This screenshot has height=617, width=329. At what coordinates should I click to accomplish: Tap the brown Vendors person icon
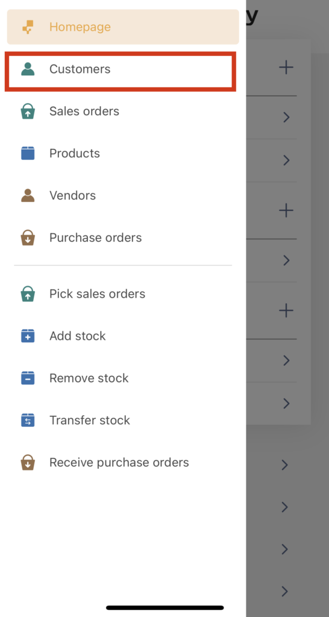[x=28, y=195]
